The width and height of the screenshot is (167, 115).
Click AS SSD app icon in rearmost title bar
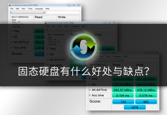click(x=10, y=5)
